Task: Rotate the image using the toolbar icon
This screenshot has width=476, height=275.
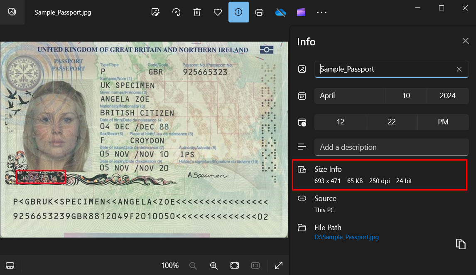Action: pos(176,12)
